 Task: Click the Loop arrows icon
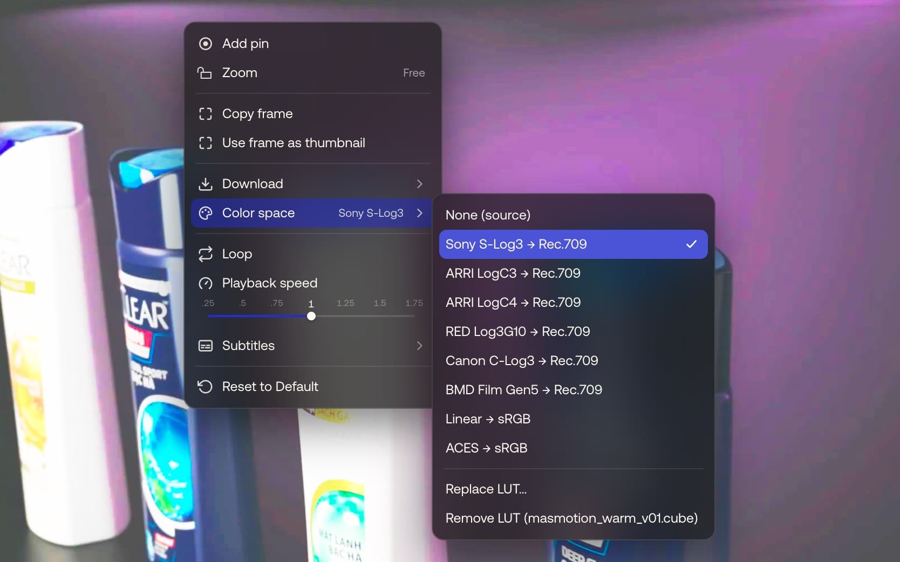pyautogui.click(x=205, y=254)
